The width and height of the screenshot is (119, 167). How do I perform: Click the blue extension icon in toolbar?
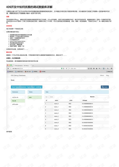click(x=104, y=68)
